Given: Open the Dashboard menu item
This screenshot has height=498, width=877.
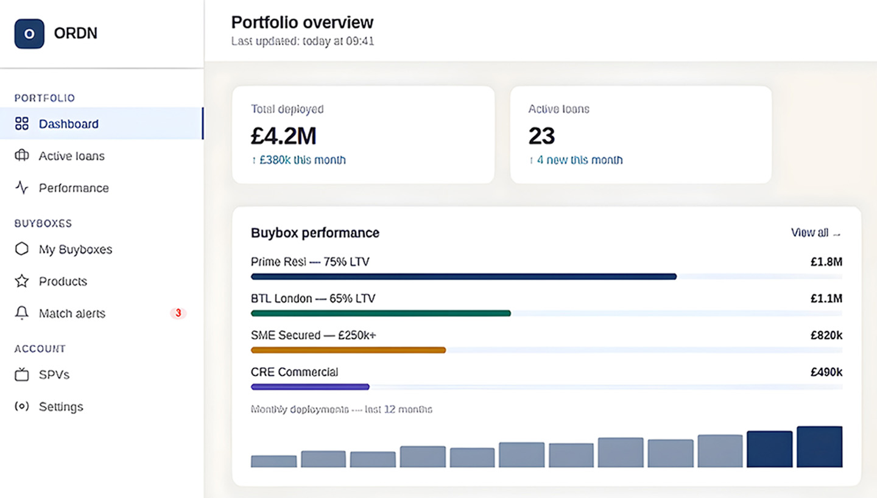Looking at the screenshot, I should pos(102,124).
